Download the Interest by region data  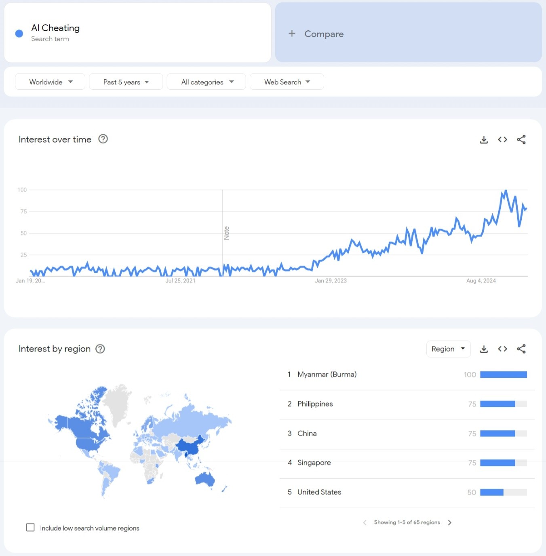[484, 349]
